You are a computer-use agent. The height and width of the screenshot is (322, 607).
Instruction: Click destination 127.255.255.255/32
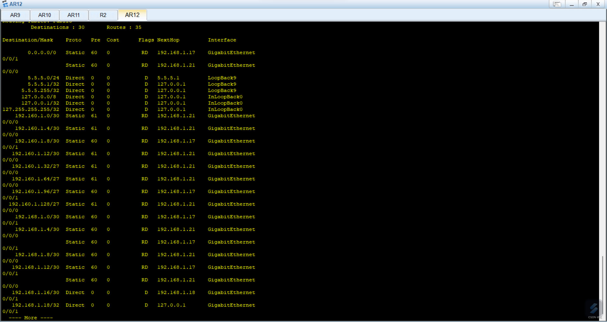31,110
